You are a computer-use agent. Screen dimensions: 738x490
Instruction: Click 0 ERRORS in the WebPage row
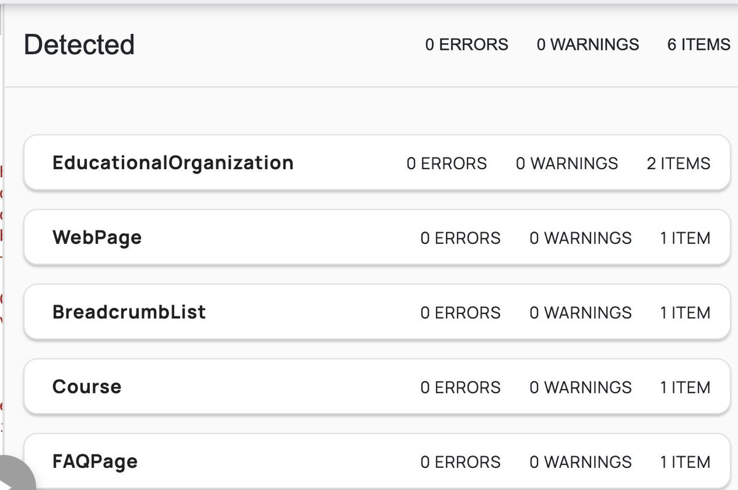[461, 238]
